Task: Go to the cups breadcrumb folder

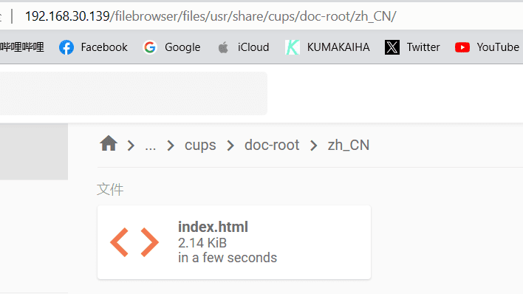Action: click(x=200, y=146)
